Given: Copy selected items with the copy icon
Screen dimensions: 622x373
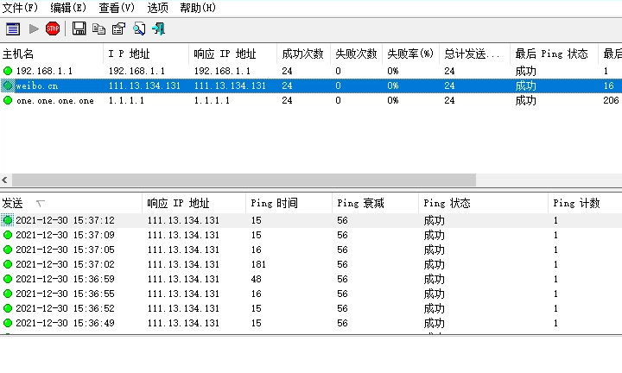Looking at the screenshot, I should tap(98, 29).
